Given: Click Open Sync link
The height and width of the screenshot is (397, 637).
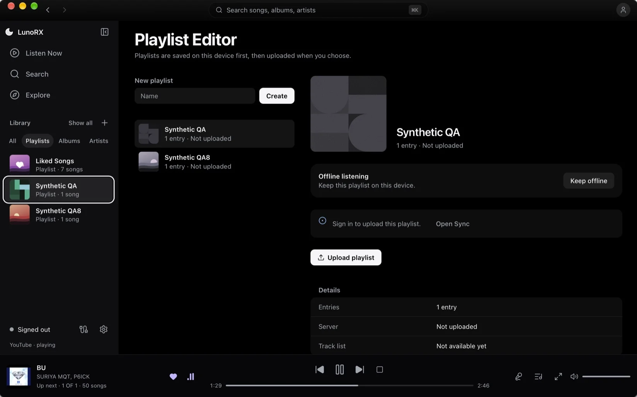Looking at the screenshot, I should (x=453, y=224).
